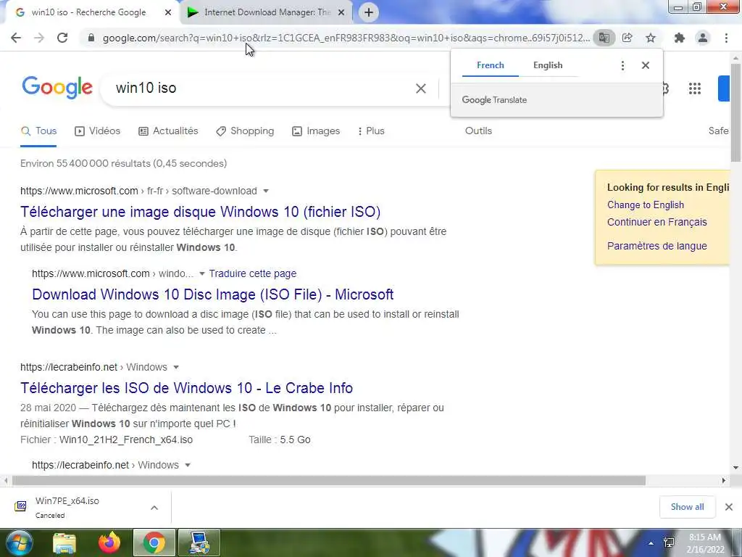Click the share page icon
742x557 pixels.
coord(628,38)
